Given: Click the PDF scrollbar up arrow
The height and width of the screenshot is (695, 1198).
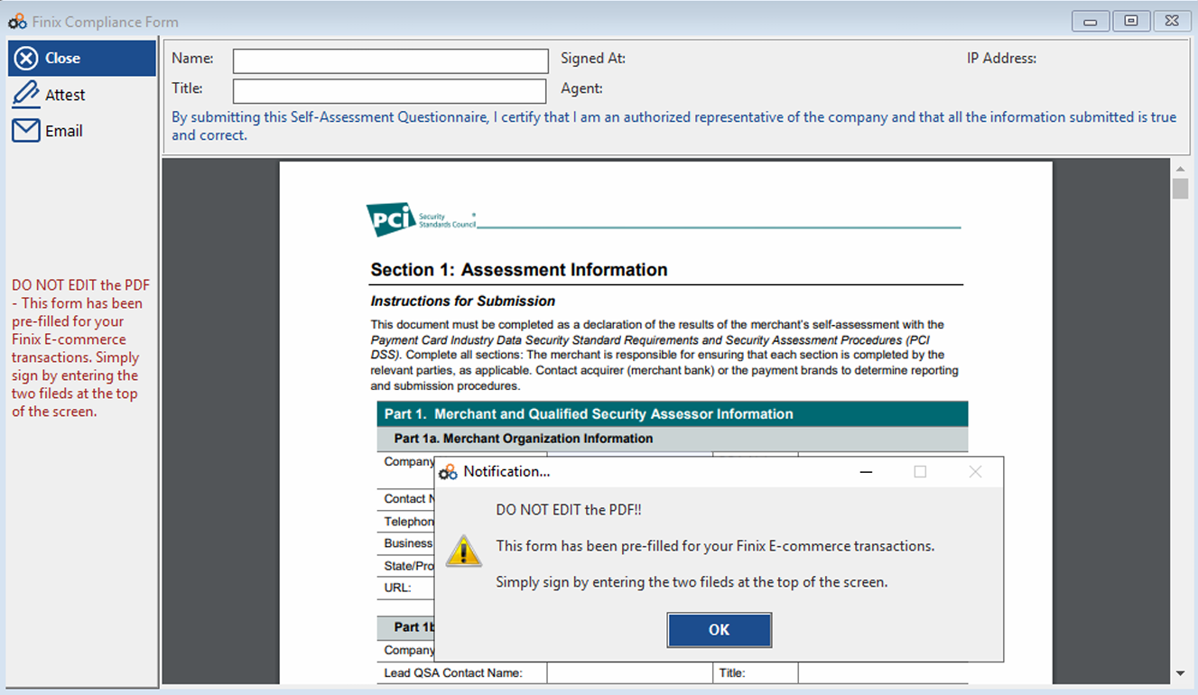Looking at the screenshot, I should click(x=1180, y=169).
